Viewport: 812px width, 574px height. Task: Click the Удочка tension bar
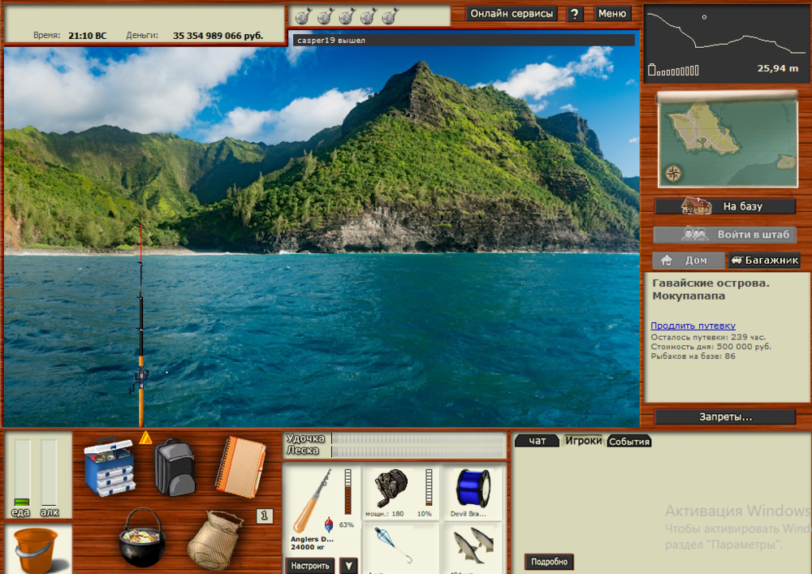[x=417, y=438]
